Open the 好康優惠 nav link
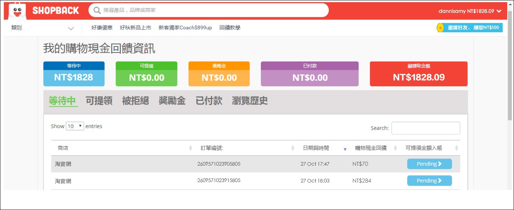 (x=102, y=28)
